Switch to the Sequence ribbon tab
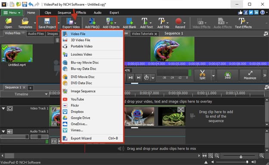 click(64, 13)
